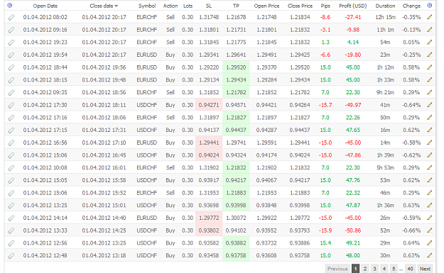Click the change value -0.66%
Viewport: 444px width, 273px height.
pyautogui.click(x=411, y=230)
